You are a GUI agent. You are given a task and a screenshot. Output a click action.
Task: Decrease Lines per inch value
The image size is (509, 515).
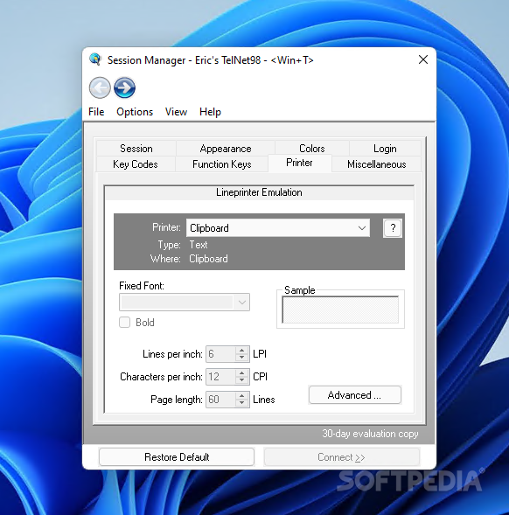coord(242,358)
